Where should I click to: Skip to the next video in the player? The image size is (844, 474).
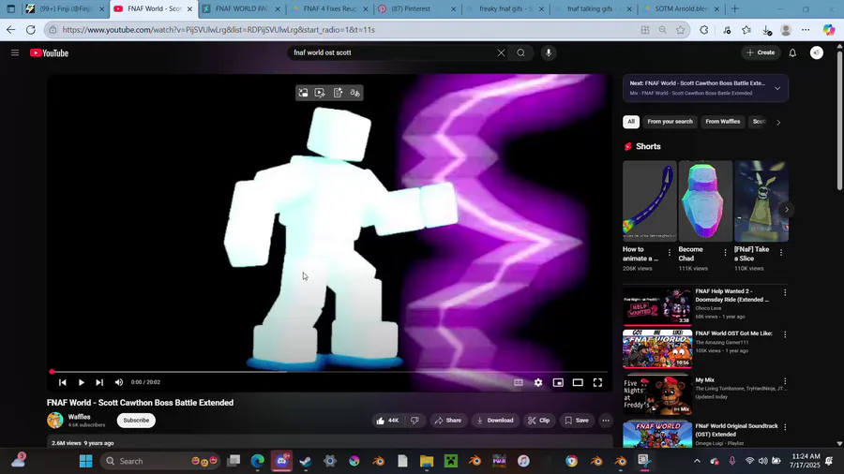99,382
